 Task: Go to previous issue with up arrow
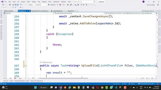(x=25, y=78)
